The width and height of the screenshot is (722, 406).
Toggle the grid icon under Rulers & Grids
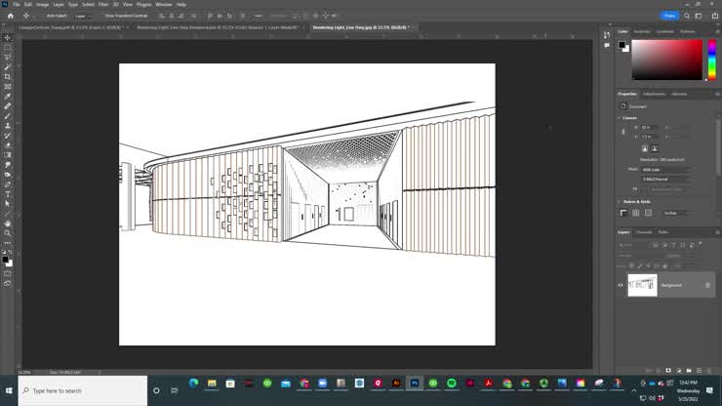coord(636,213)
